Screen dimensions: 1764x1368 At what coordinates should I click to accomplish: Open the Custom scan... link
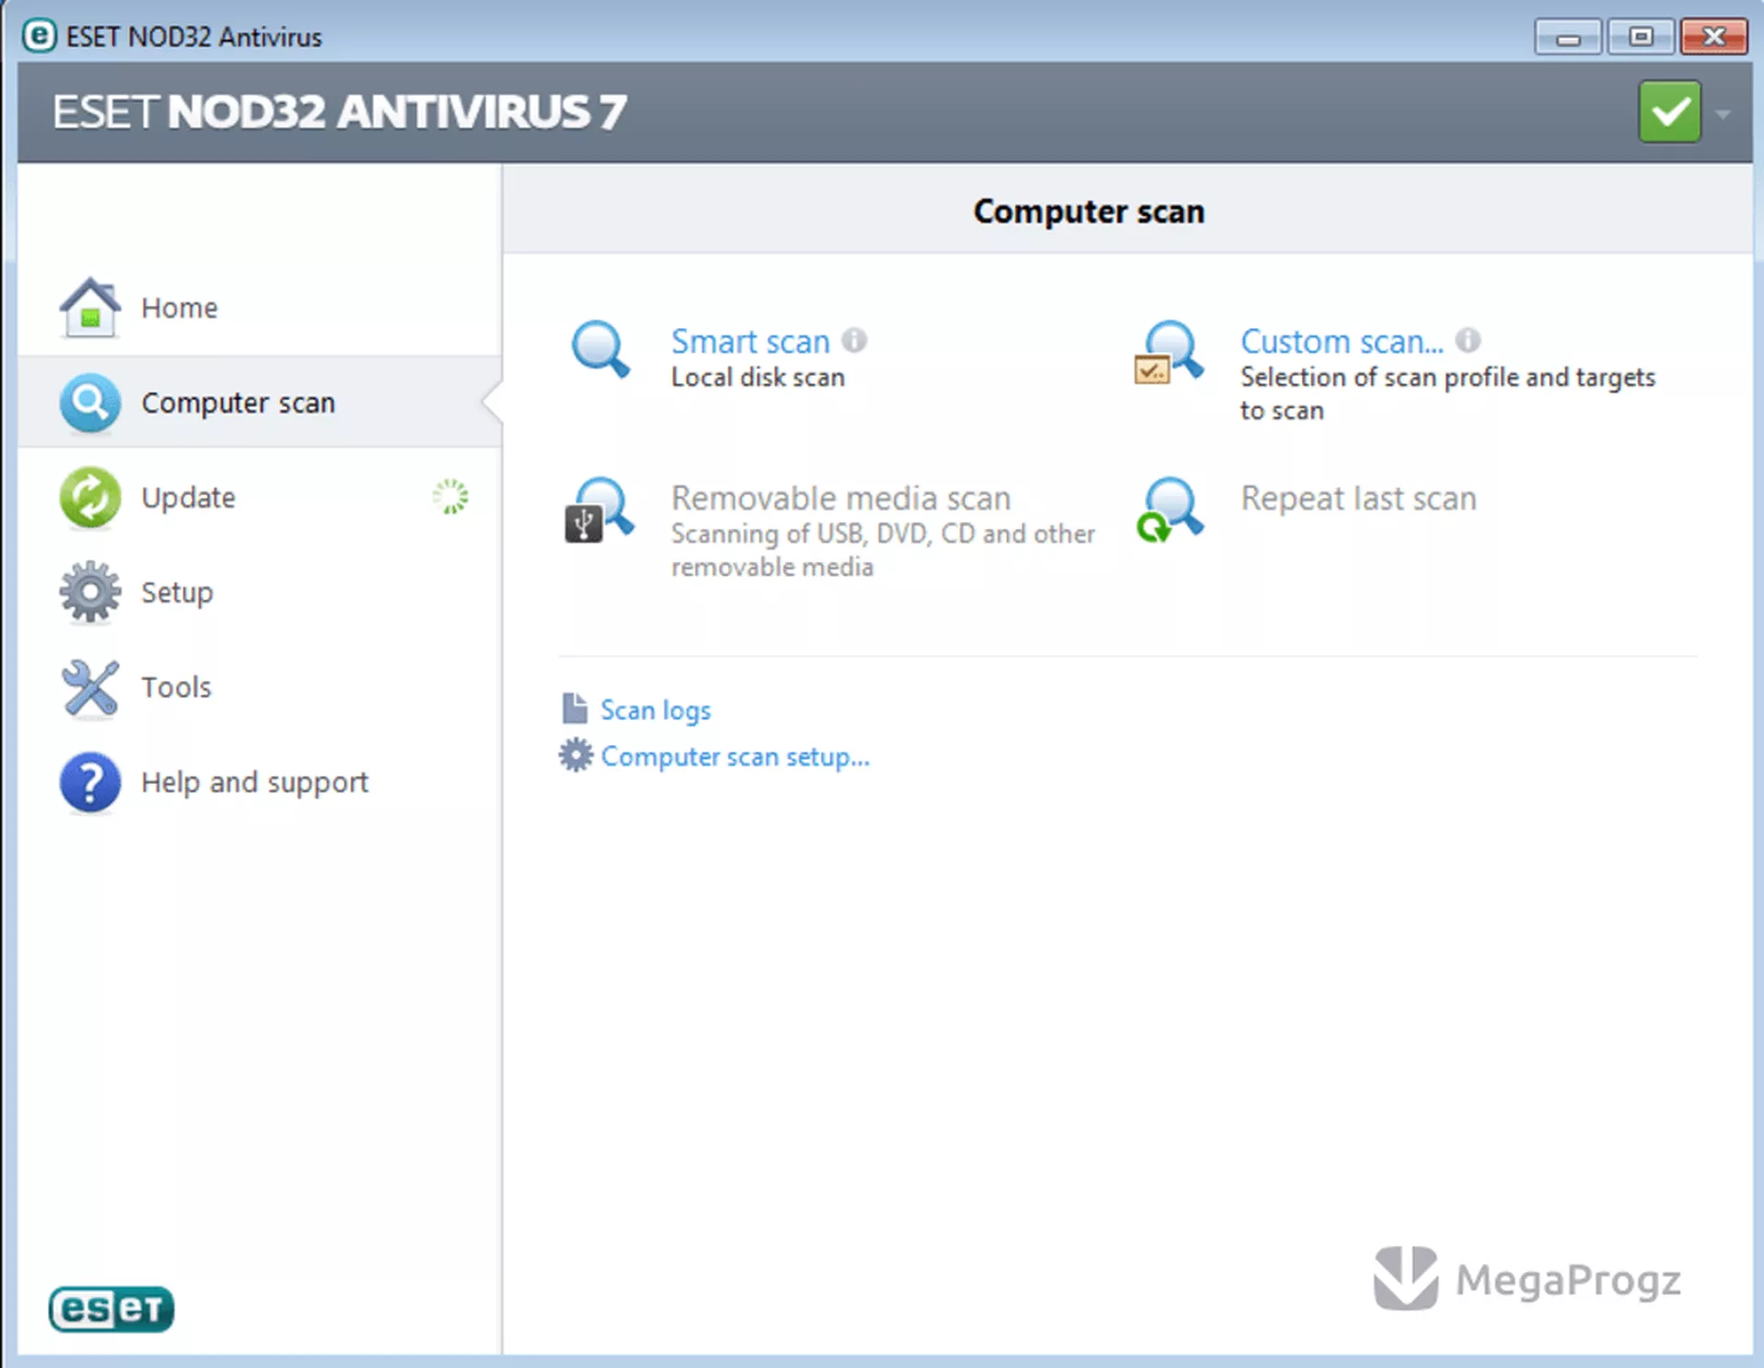click(x=1342, y=341)
